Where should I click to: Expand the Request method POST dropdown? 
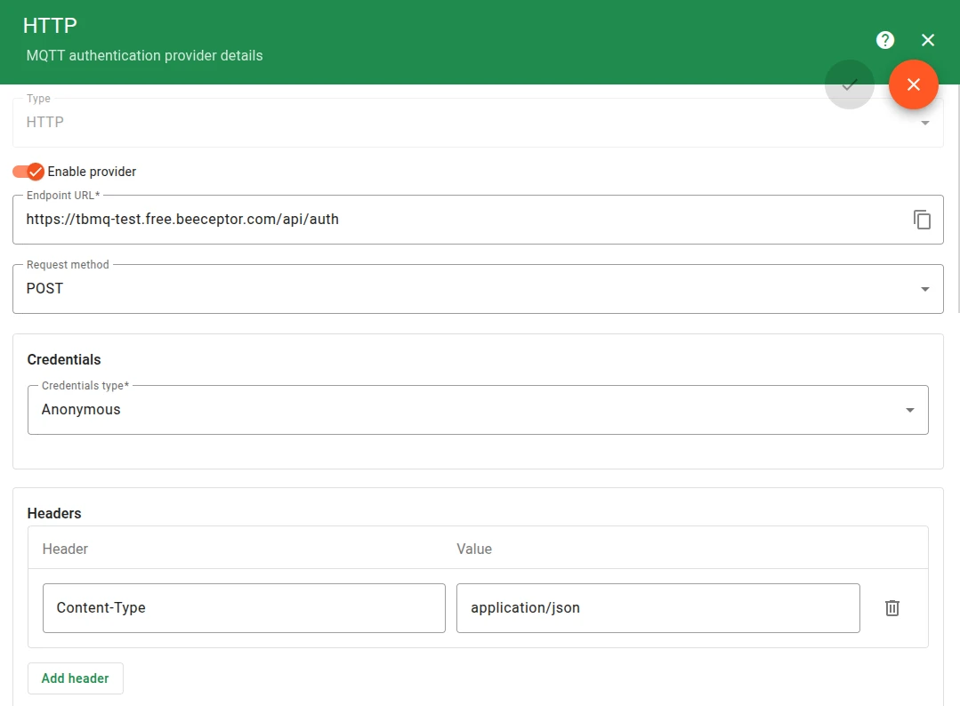tap(478, 289)
